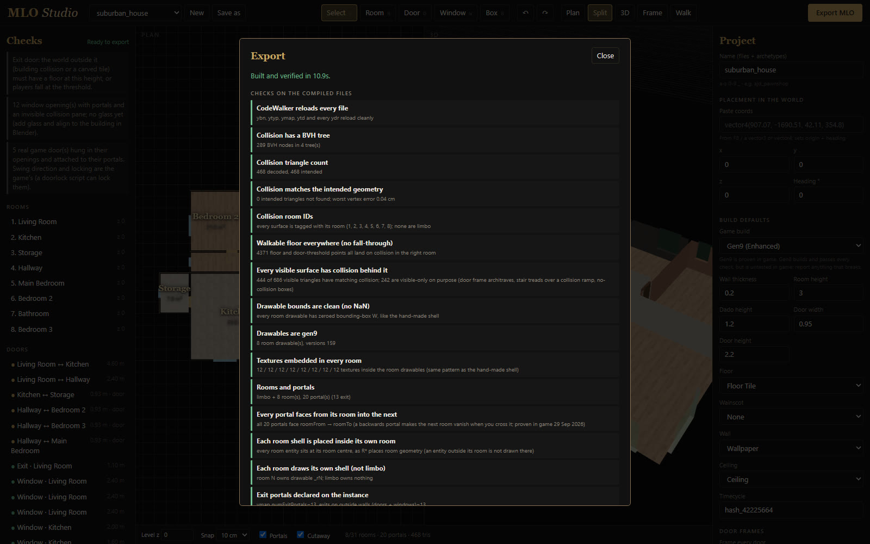Select '7. Bathroom' in the Rooms list
870x544 pixels.
[x=67, y=313]
